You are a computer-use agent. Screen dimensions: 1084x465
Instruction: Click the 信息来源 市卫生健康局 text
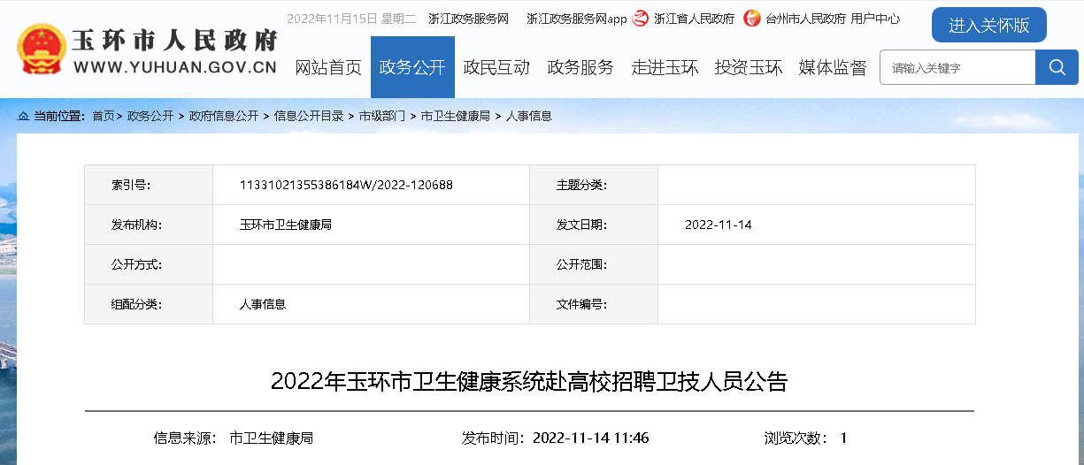coord(234,438)
